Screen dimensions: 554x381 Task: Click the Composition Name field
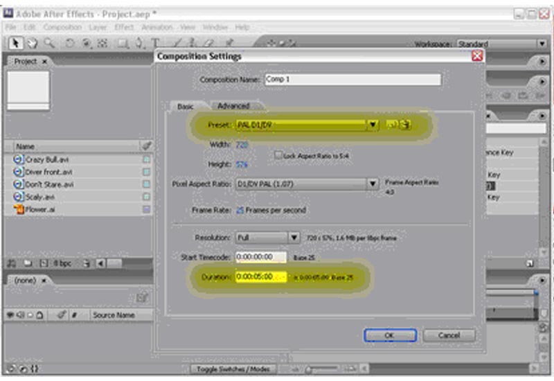coord(353,79)
